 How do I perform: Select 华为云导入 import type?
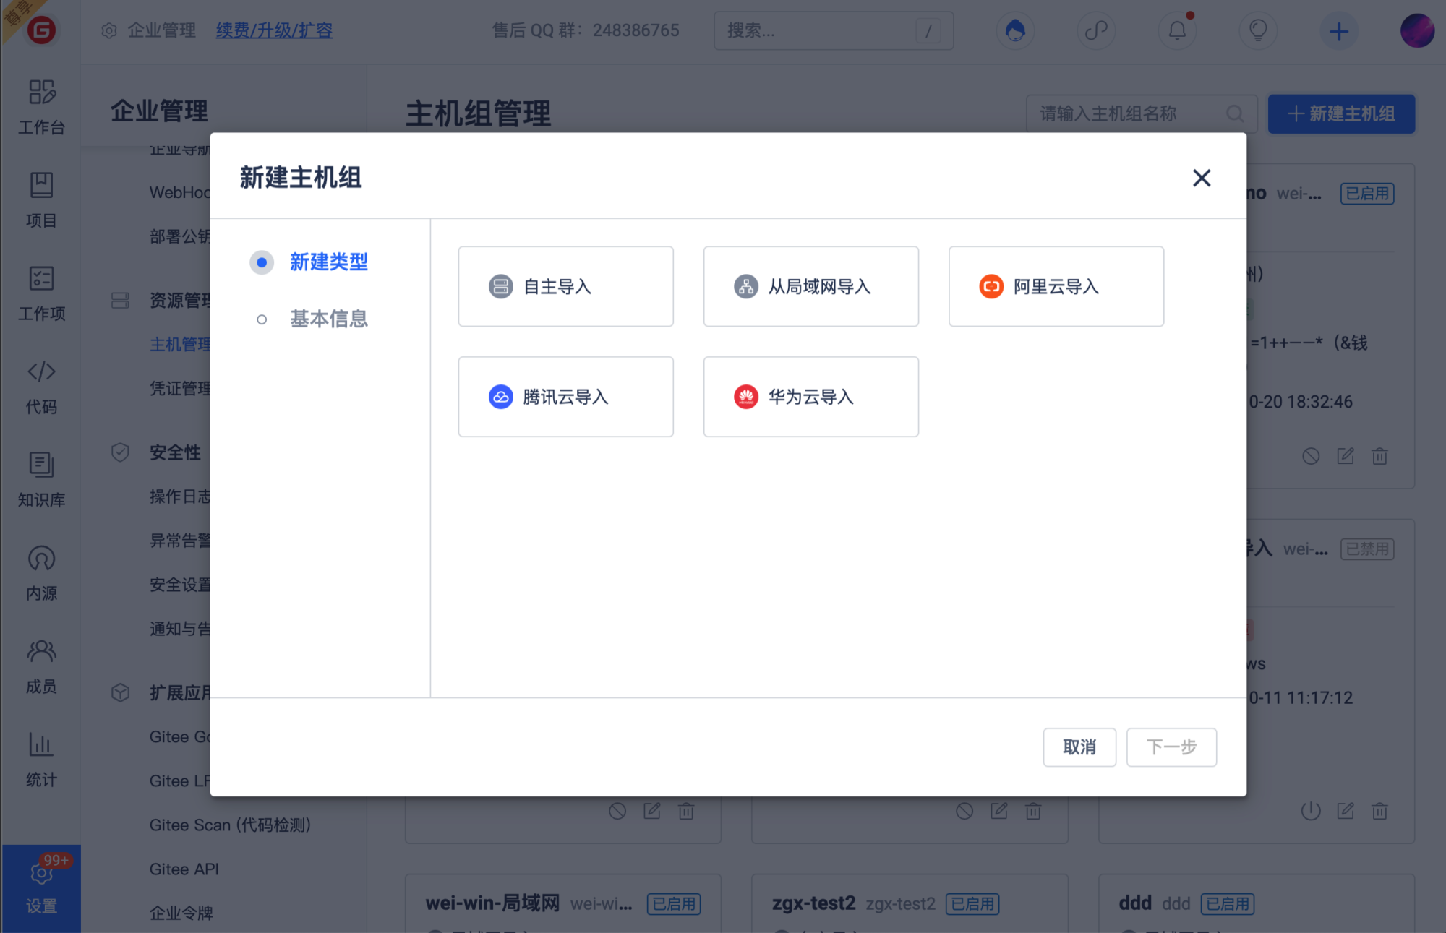coord(810,397)
